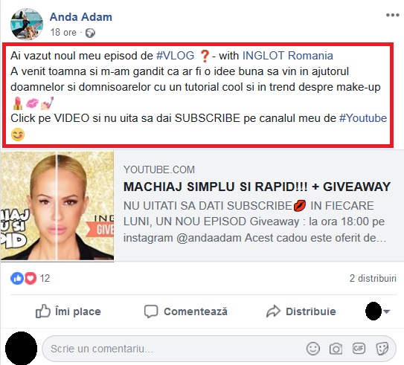This screenshot has width=404, height=365.
Task: Open the three-dots post options menu
Action: pos(392,15)
